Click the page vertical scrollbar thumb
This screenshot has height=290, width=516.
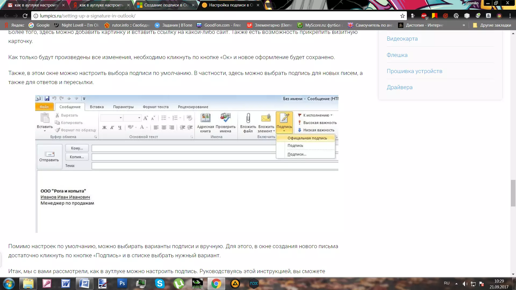point(513,193)
